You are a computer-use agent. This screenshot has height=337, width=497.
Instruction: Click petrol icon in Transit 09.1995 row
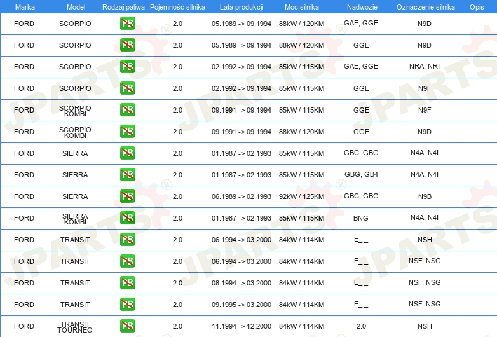[127, 304]
